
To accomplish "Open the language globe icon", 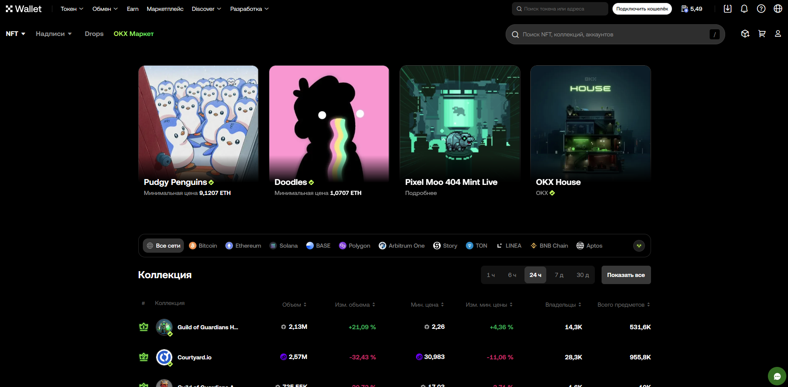I will point(778,9).
